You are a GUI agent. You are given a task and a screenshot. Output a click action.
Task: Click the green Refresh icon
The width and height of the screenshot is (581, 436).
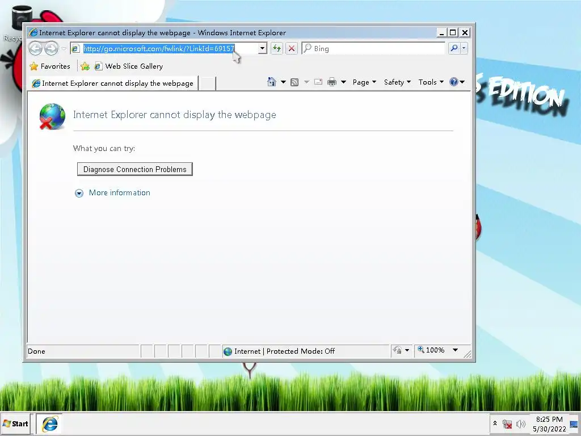point(277,49)
